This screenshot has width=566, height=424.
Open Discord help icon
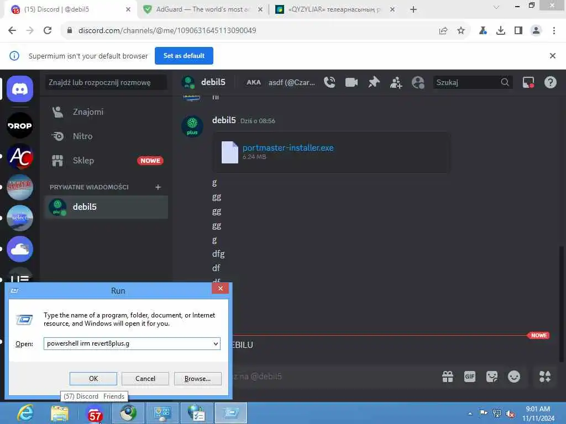pos(550,83)
